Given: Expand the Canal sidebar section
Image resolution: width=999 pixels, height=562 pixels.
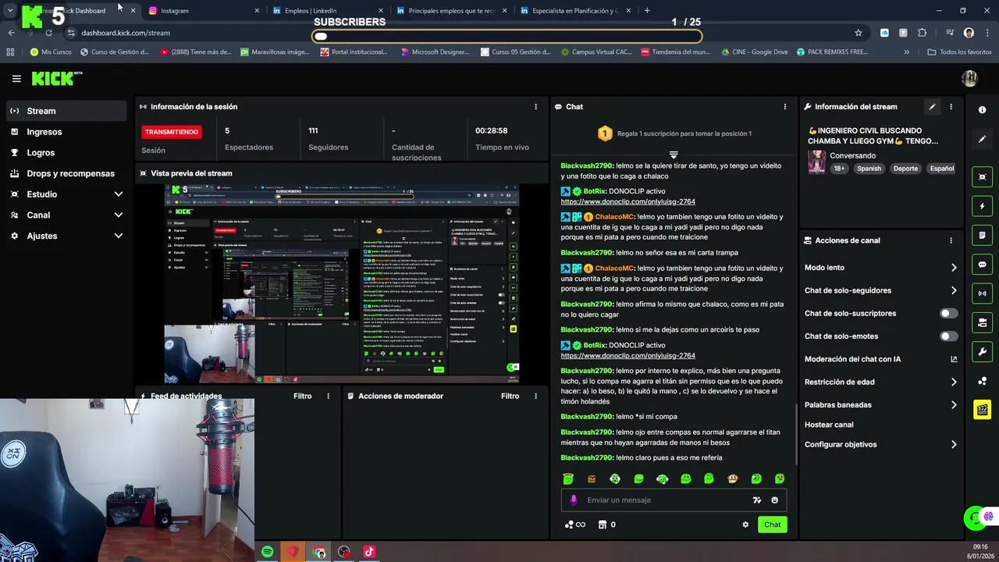Looking at the screenshot, I should pos(67,215).
